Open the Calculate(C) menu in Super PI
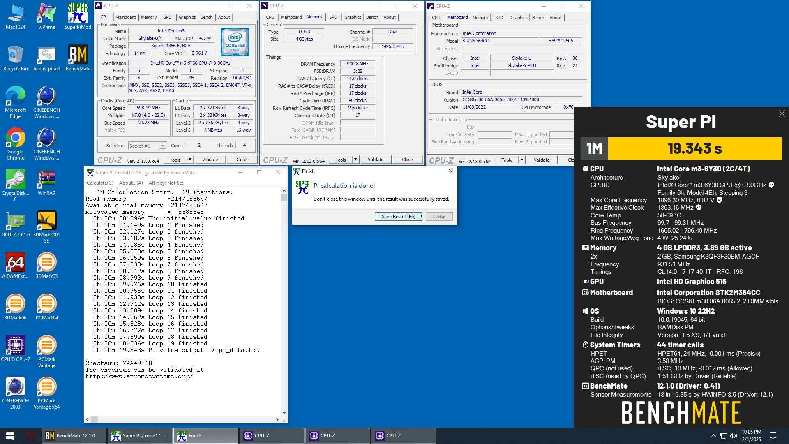This screenshot has height=444, width=789. [100, 183]
